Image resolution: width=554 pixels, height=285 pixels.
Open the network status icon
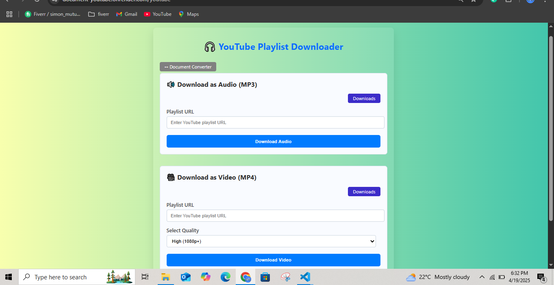pyautogui.click(x=492, y=277)
